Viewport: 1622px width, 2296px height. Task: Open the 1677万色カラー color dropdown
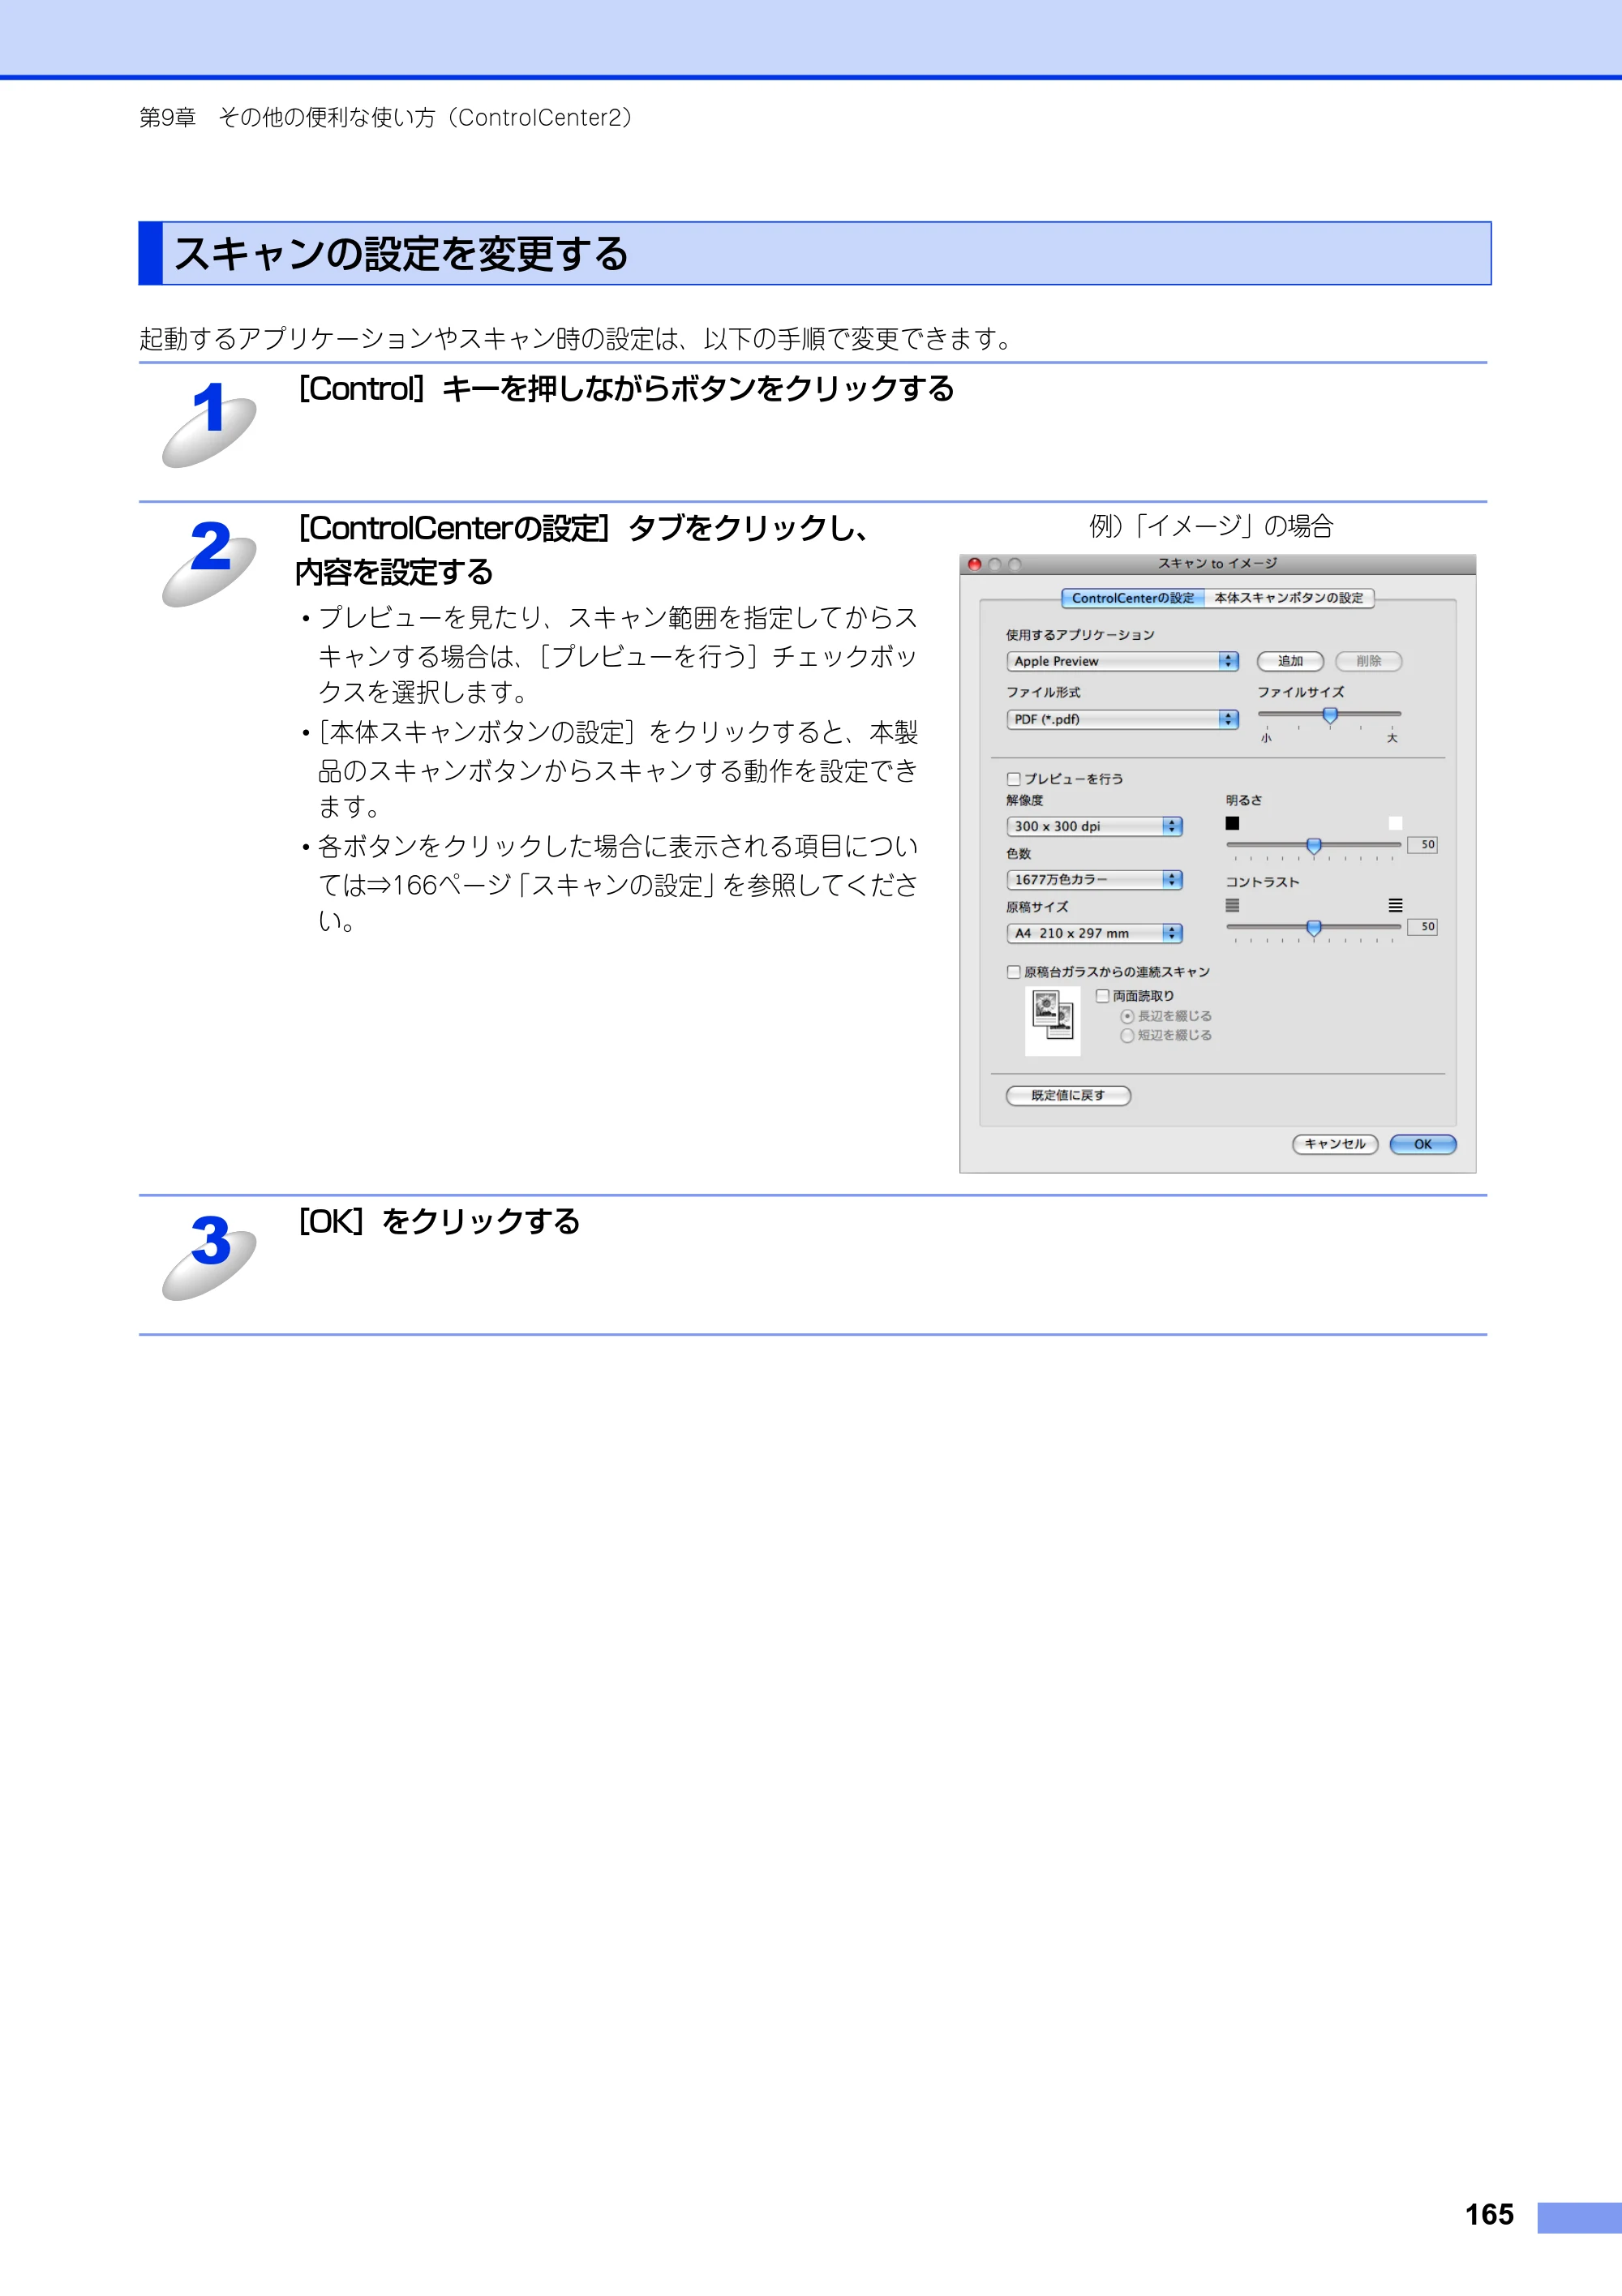pos(1094,880)
